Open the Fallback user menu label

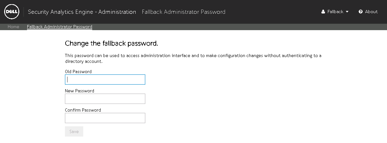(335, 12)
